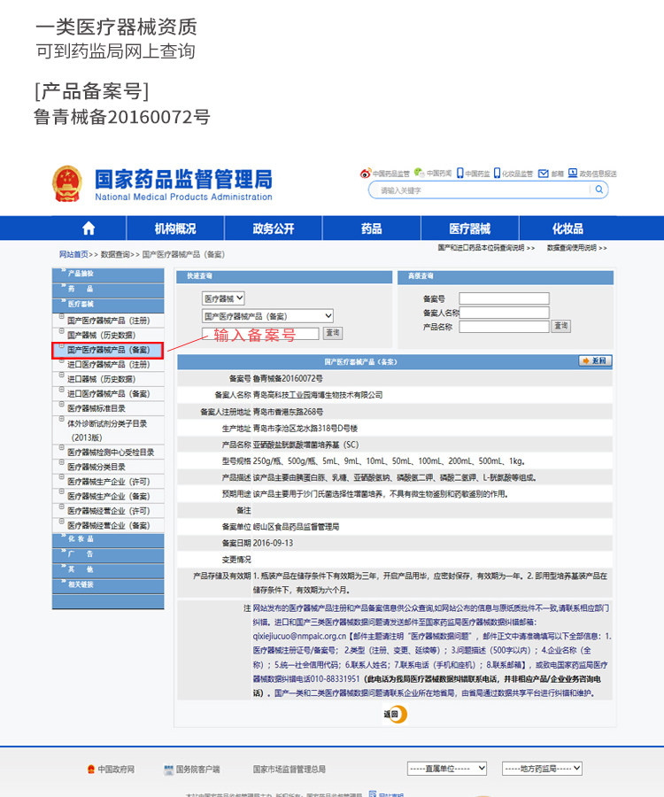
Task: Go to home via the house icon
Action: (x=89, y=228)
